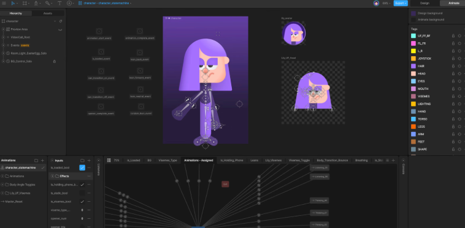Click the Export button
The width and height of the screenshot is (465, 228).
(x=401, y=3)
